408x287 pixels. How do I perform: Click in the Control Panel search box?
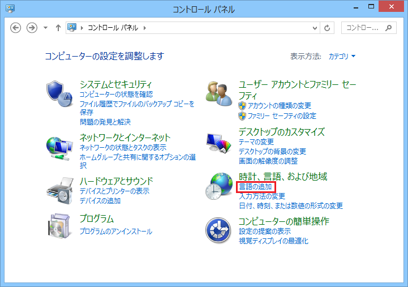(x=362, y=27)
